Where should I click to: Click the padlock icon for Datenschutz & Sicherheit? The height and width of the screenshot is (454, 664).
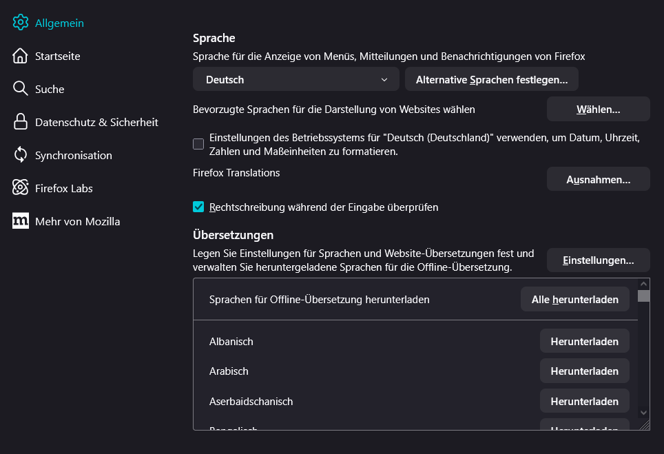(21, 122)
